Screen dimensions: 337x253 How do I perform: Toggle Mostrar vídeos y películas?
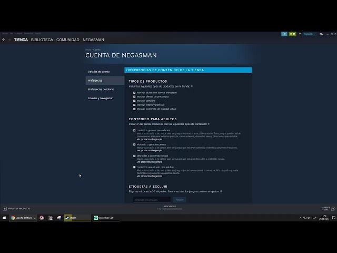coord(134,105)
